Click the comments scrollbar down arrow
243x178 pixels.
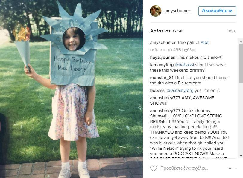coord(241,156)
